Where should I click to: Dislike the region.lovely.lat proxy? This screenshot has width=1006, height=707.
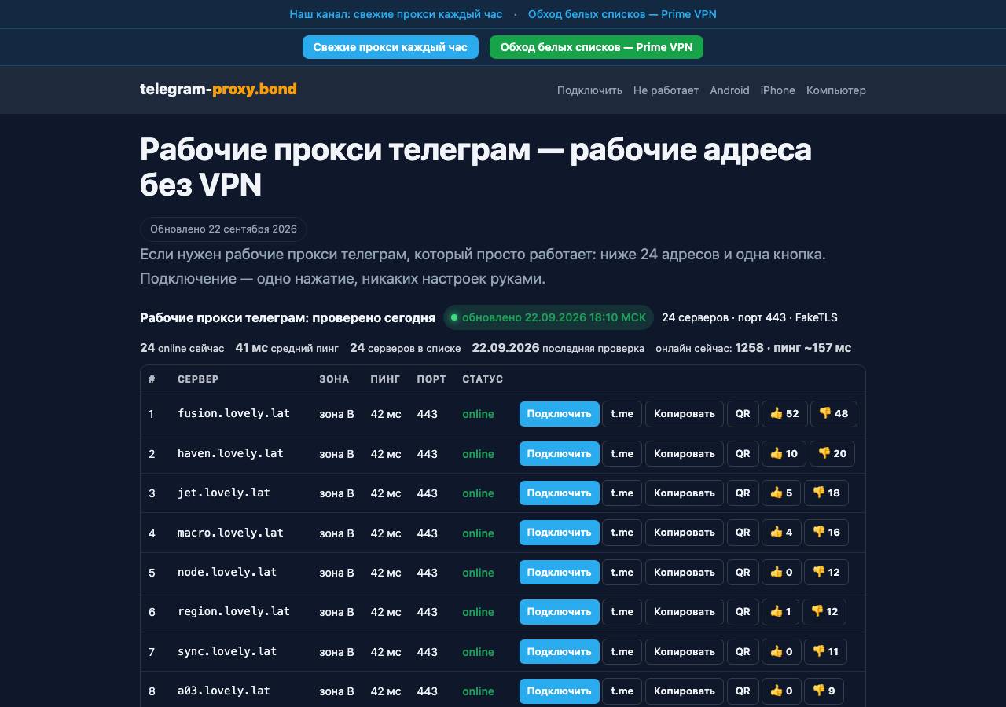pos(824,612)
